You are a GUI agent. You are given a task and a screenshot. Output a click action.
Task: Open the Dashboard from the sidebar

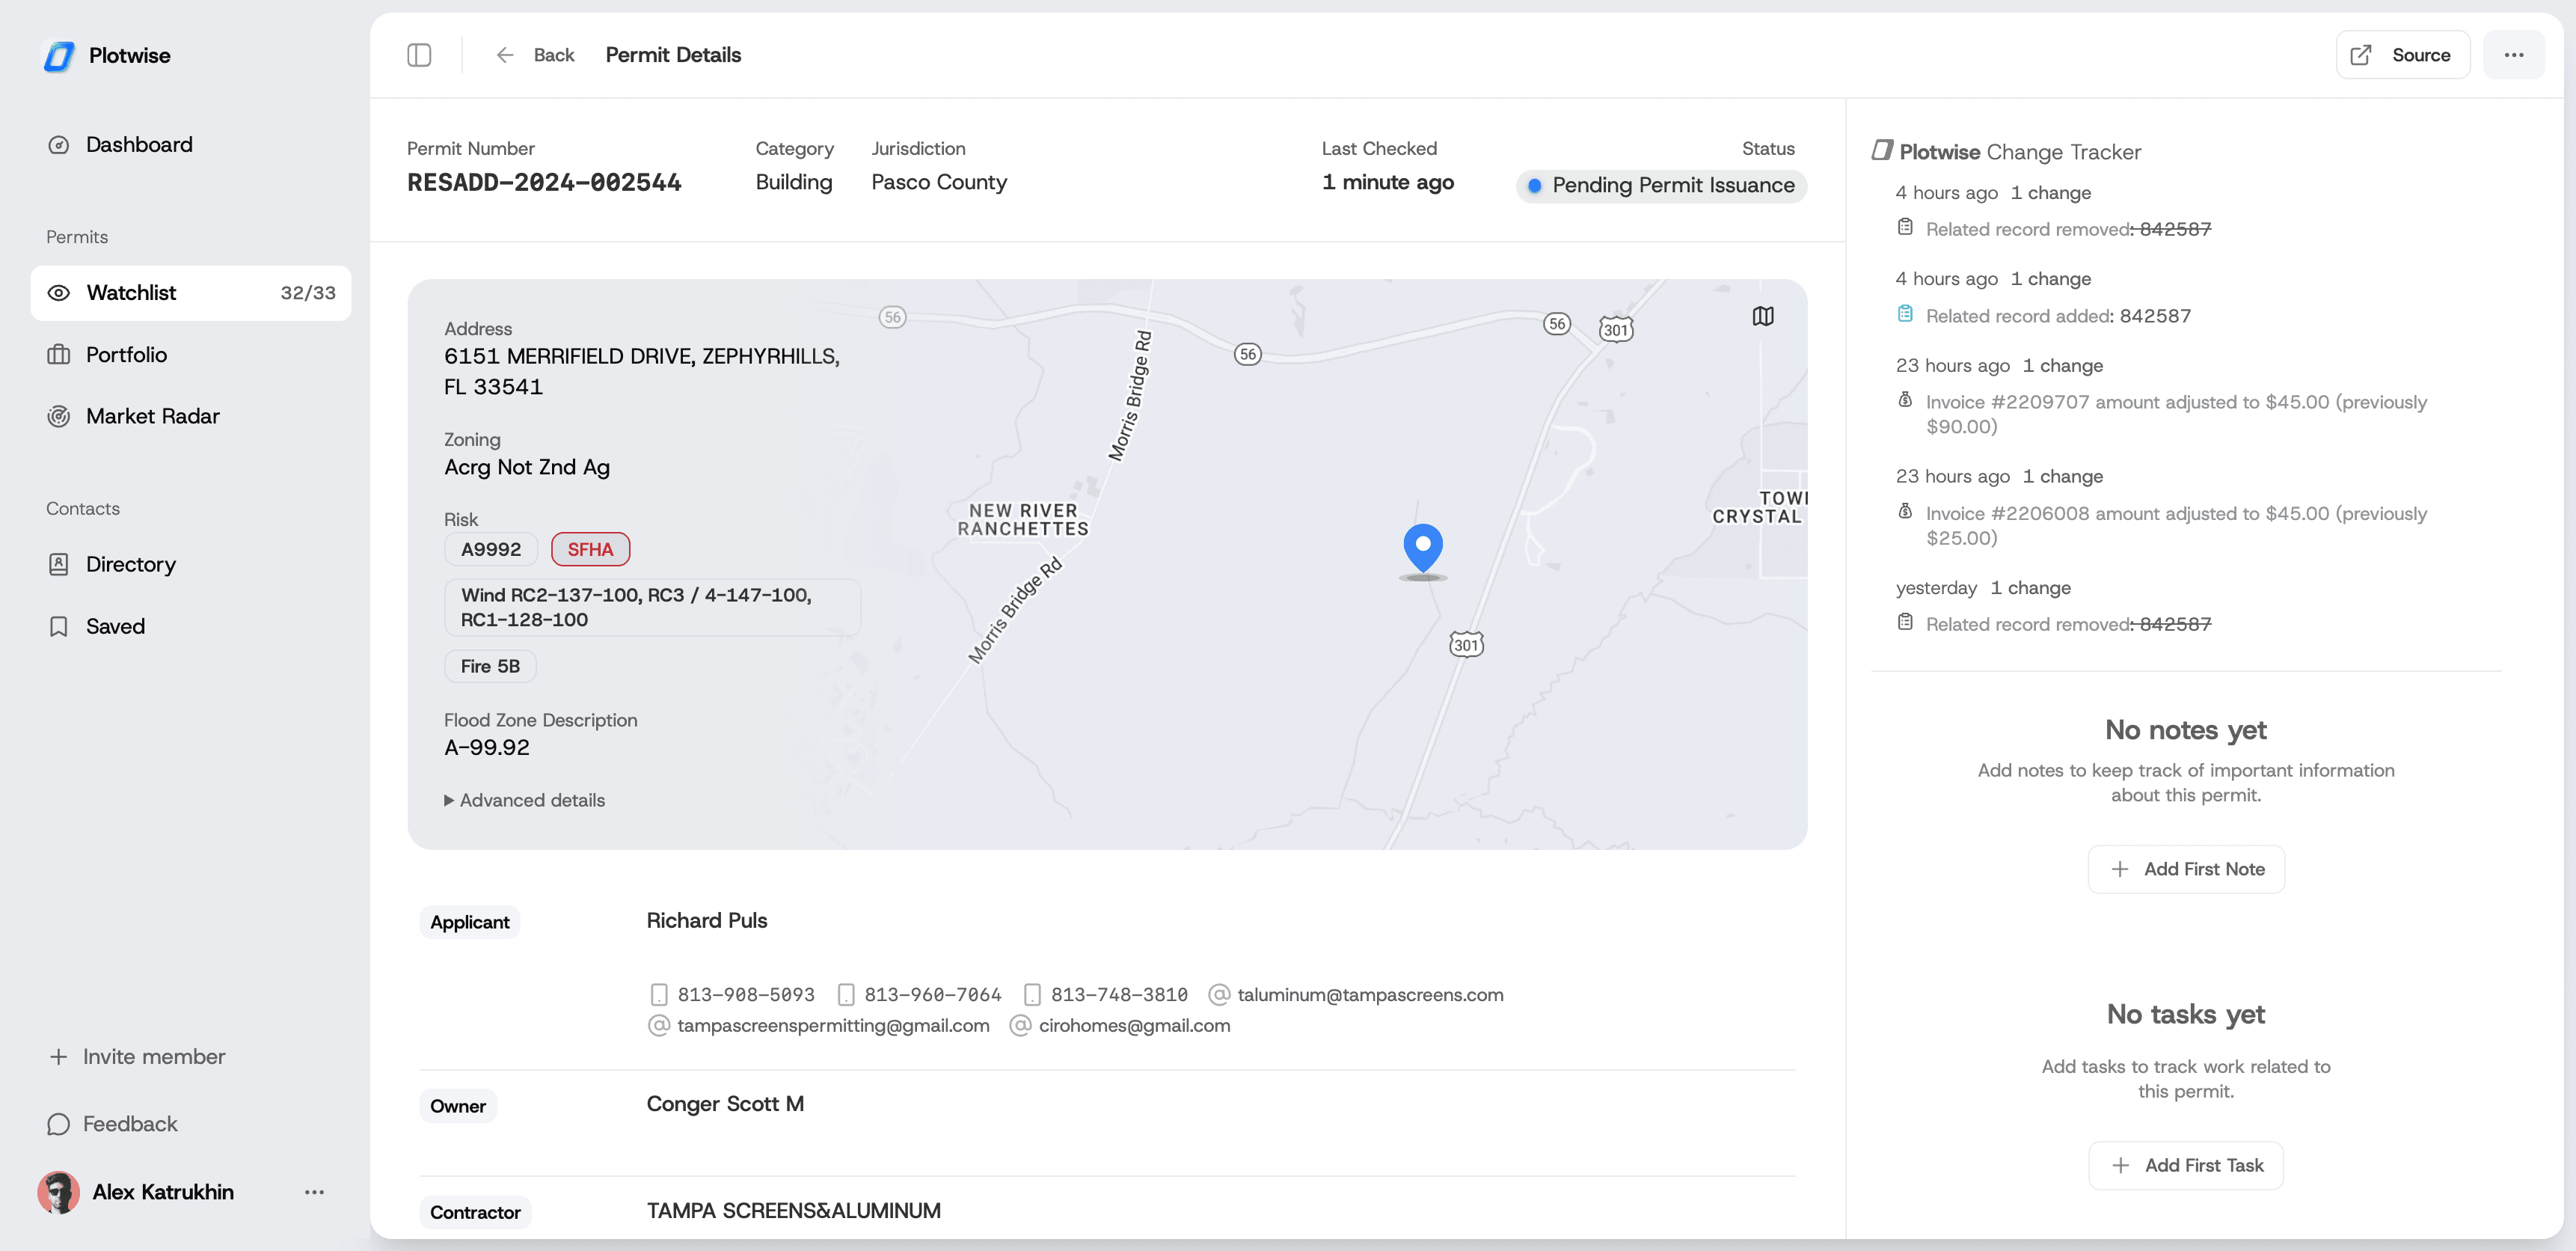click(139, 144)
